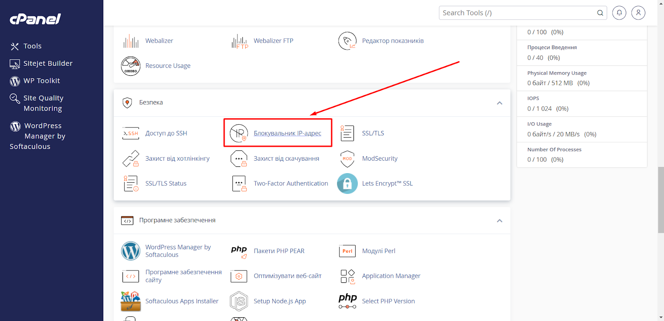Click the page vertical scrollbar thumb
Screen dimensions: 664x321
click(x=661, y=200)
